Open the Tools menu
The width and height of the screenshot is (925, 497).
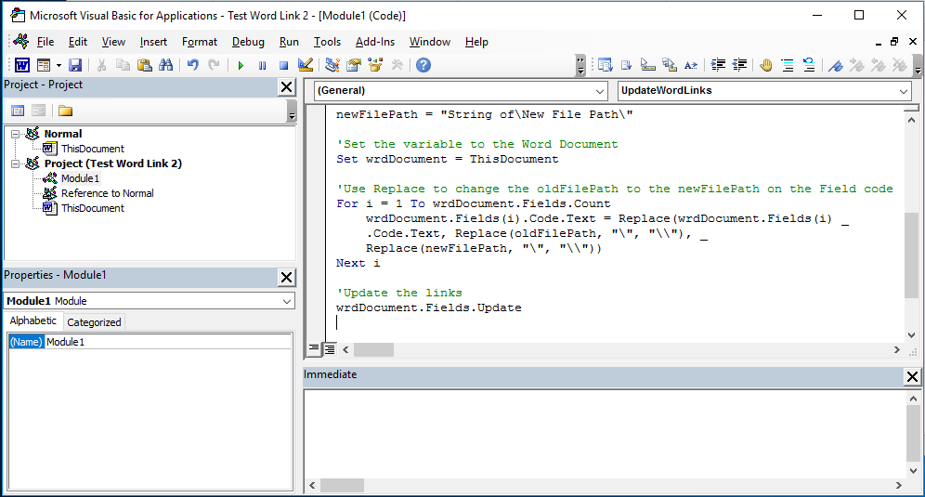click(x=327, y=42)
